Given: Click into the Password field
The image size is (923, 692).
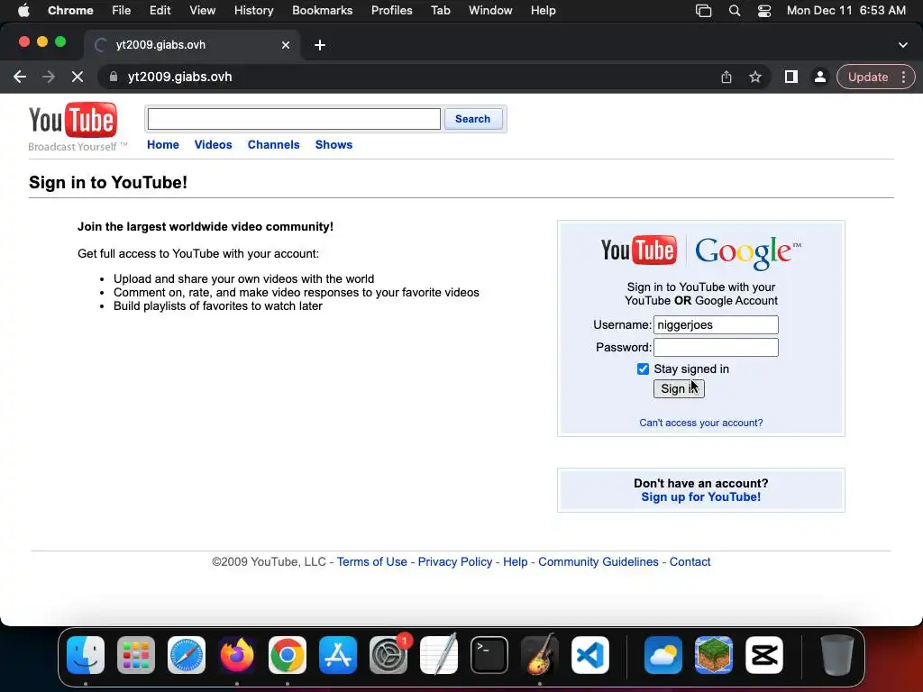Looking at the screenshot, I should [716, 347].
